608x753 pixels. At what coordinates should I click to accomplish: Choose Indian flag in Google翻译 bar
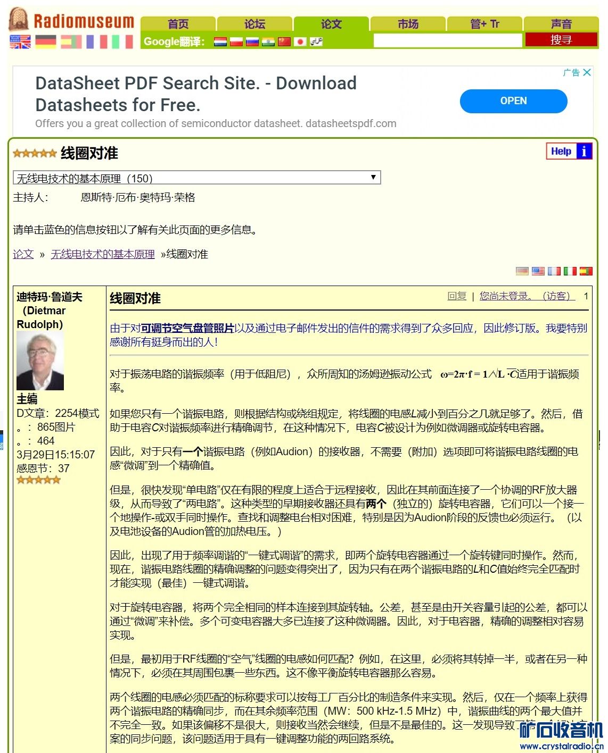click(x=268, y=41)
